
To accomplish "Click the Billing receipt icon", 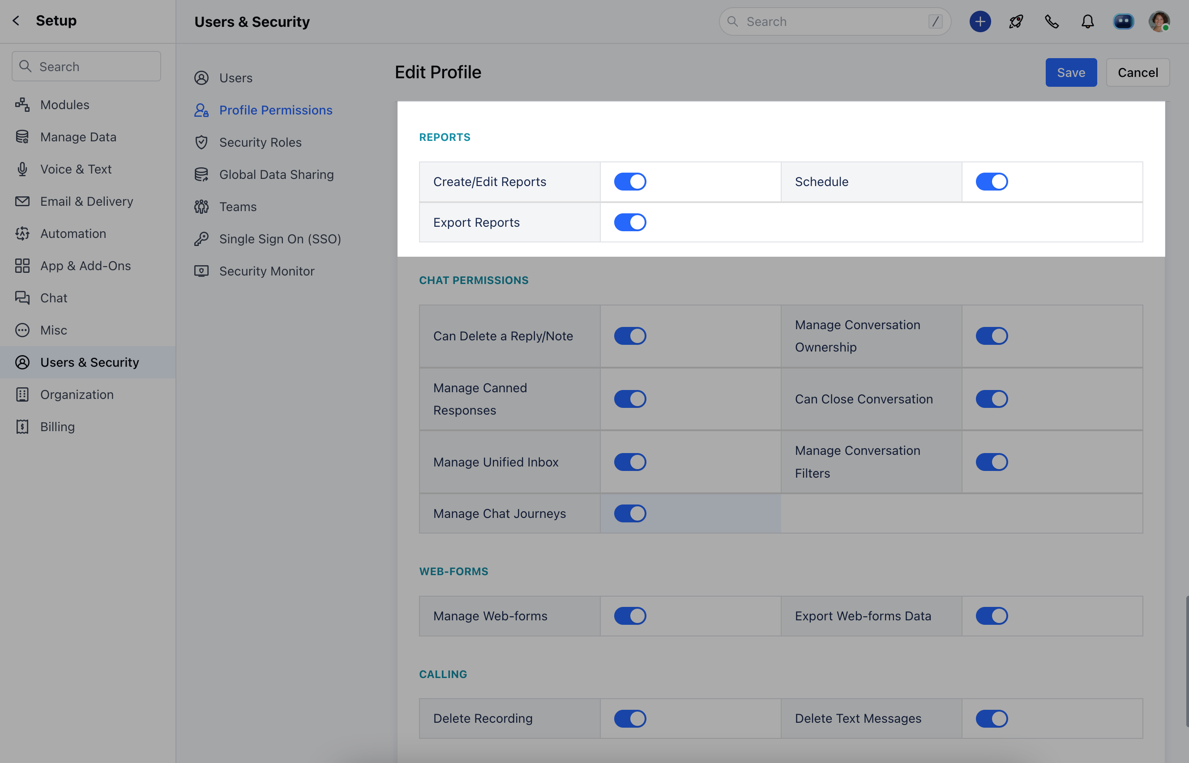I will [22, 427].
